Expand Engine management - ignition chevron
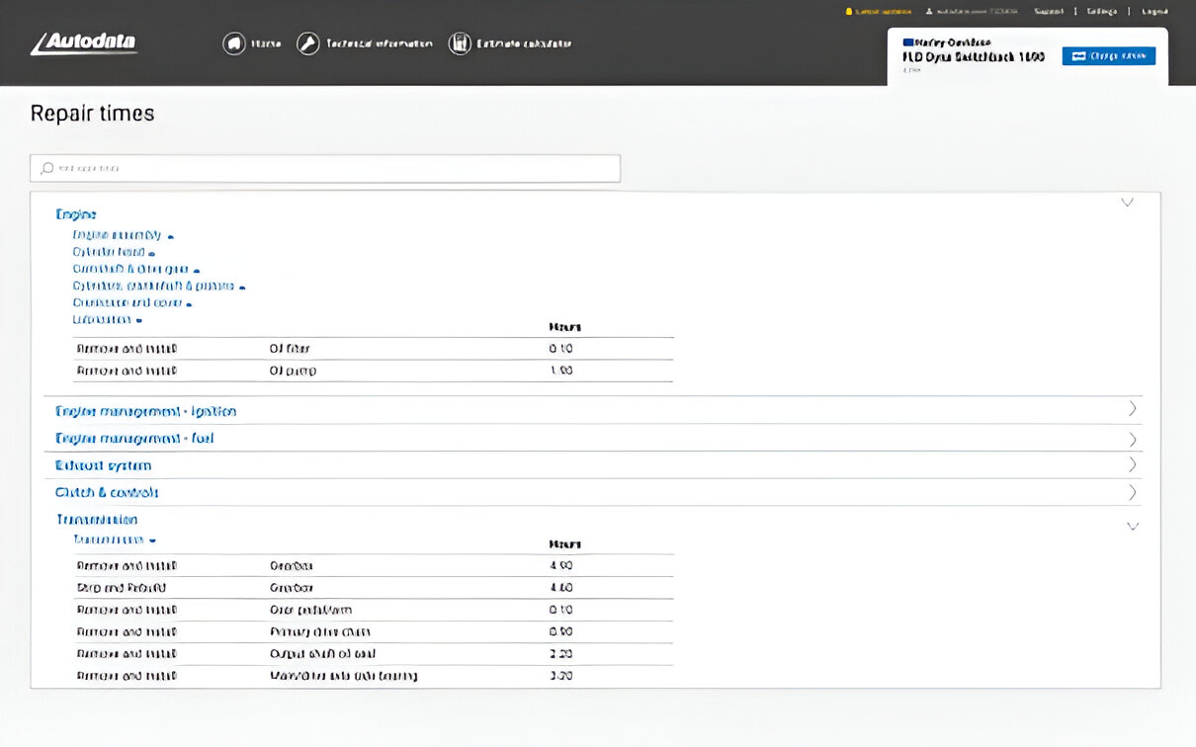This screenshot has width=1196, height=747. (1133, 409)
